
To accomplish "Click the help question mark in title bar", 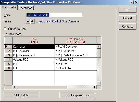I will 132,2.
